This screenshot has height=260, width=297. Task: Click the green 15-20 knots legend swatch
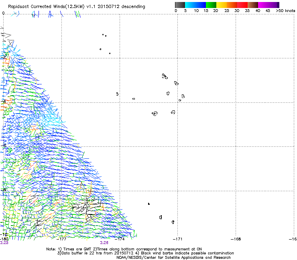point(211,5)
